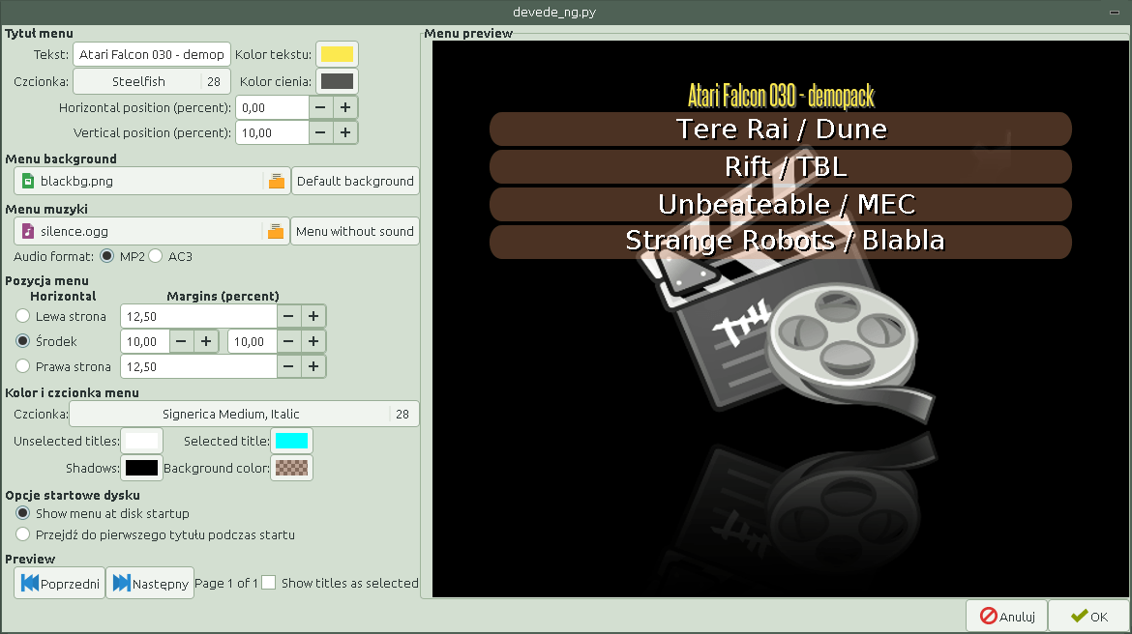1132x634 pixels.
Task: Confirm settings with OK button
Action: pyautogui.click(x=1088, y=616)
